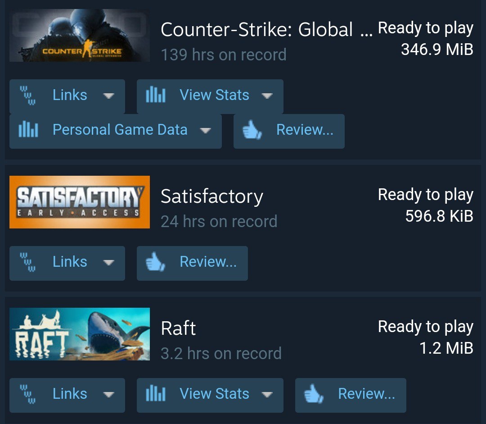Click the www icon on Raft Links button

(x=28, y=394)
